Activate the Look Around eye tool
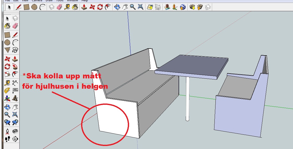The image size is (293, 149). tap(15, 131)
